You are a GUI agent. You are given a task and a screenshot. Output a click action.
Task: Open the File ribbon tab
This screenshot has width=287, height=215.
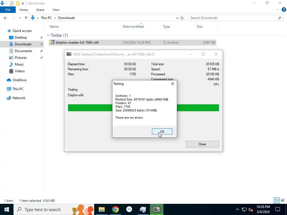[x=8, y=10]
